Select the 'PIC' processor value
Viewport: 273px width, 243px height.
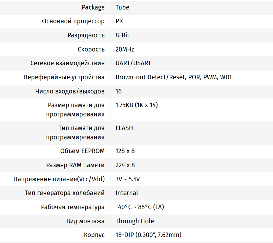click(x=120, y=21)
